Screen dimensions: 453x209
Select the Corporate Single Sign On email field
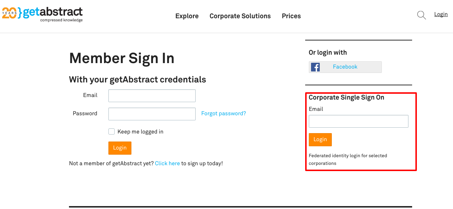tap(358, 121)
